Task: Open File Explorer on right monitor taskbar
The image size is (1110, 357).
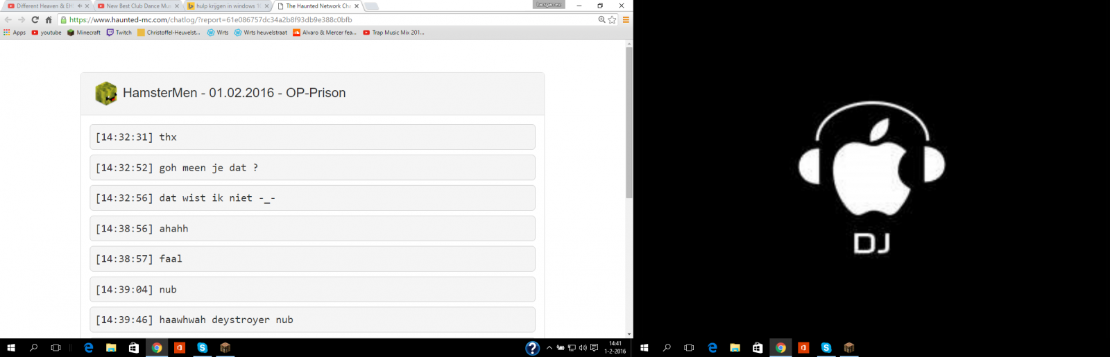Action: click(x=735, y=348)
